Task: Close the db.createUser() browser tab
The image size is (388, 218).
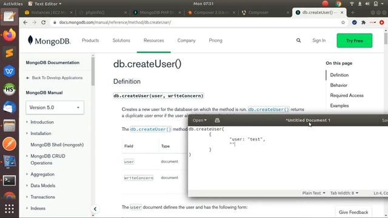Action: pos(342,12)
